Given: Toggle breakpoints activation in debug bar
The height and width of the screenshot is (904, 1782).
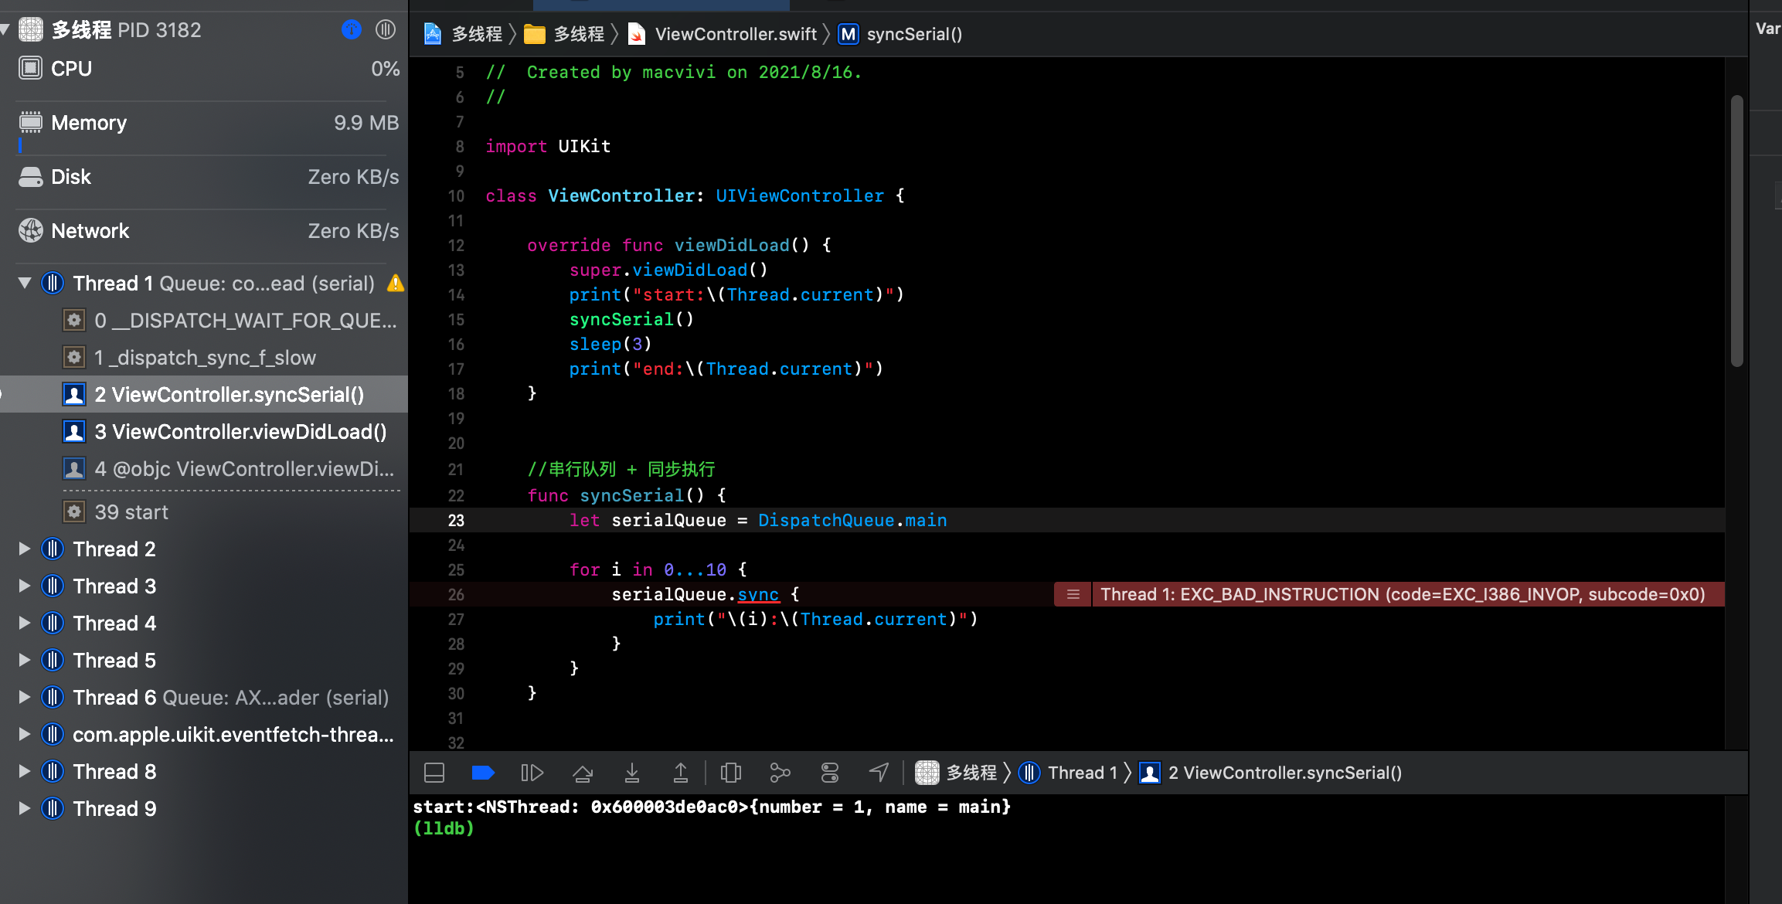Looking at the screenshot, I should click(x=483, y=773).
